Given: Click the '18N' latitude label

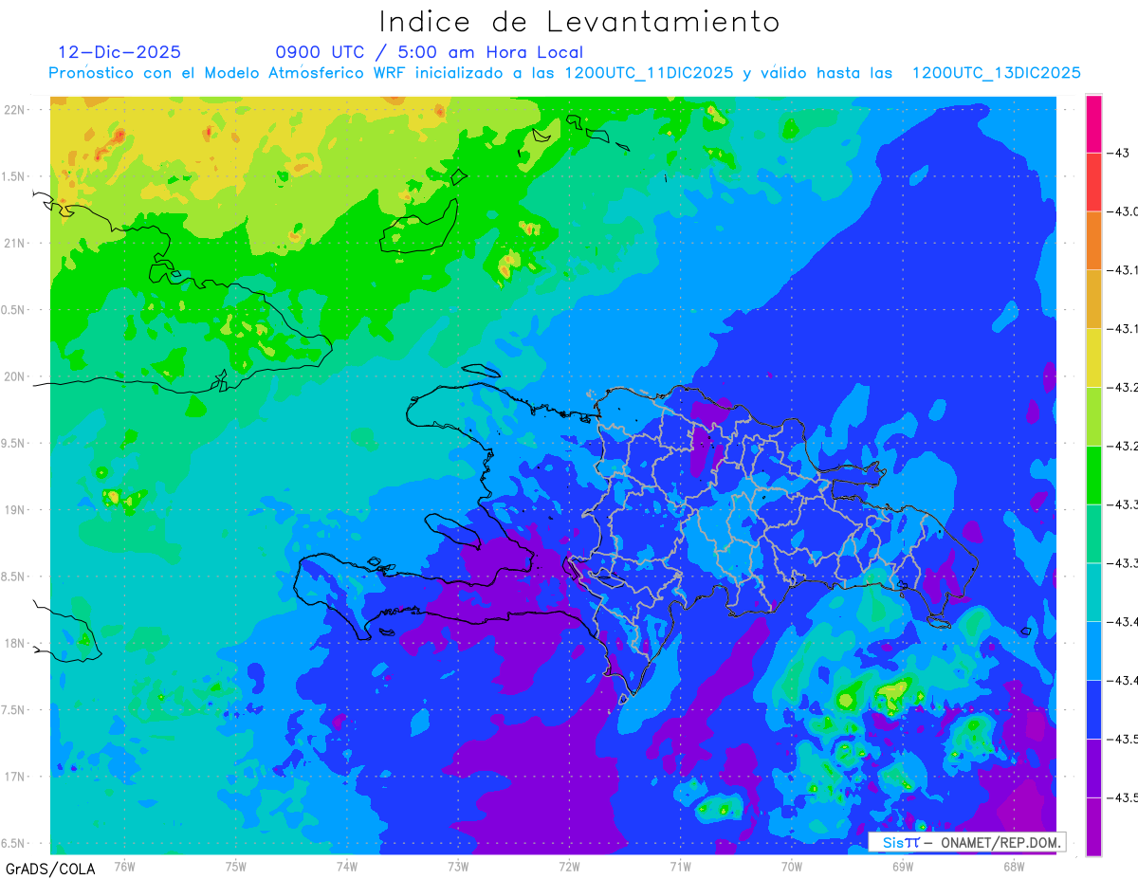Looking at the screenshot, I should tap(15, 644).
